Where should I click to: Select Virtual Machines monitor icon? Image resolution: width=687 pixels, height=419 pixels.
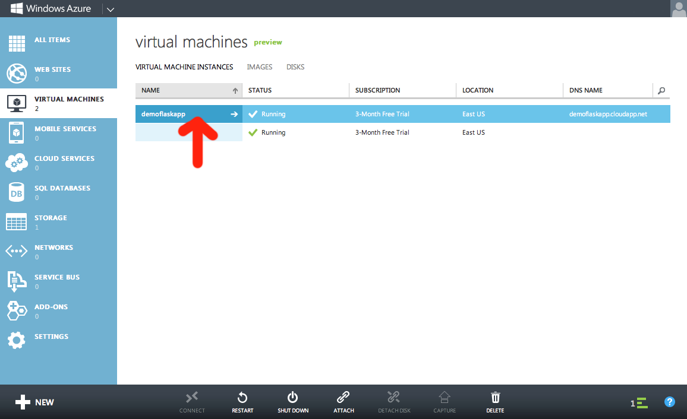tap(17, 103)
